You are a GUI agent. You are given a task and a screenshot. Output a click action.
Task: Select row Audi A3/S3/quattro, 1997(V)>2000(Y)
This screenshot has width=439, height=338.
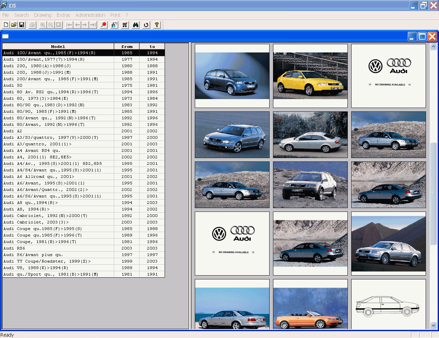[x=83, y=137]
